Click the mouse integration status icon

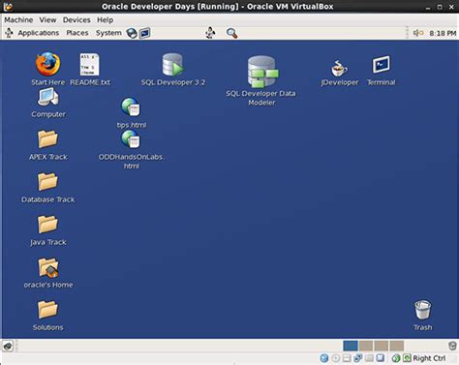(396, 358)
